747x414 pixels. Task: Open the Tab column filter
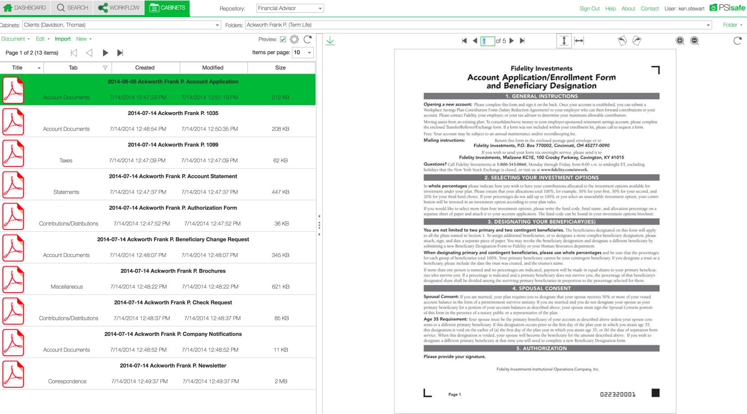(x=105, y=68)
